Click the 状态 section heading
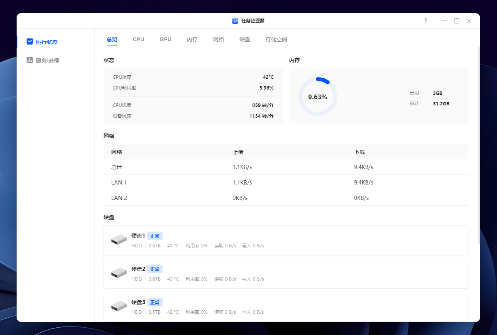 (x=109, y=61)
